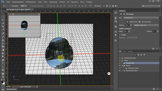The image size is (162, 91).
Task: Filter 3D panel by meshes
Action: coord(138,55)
